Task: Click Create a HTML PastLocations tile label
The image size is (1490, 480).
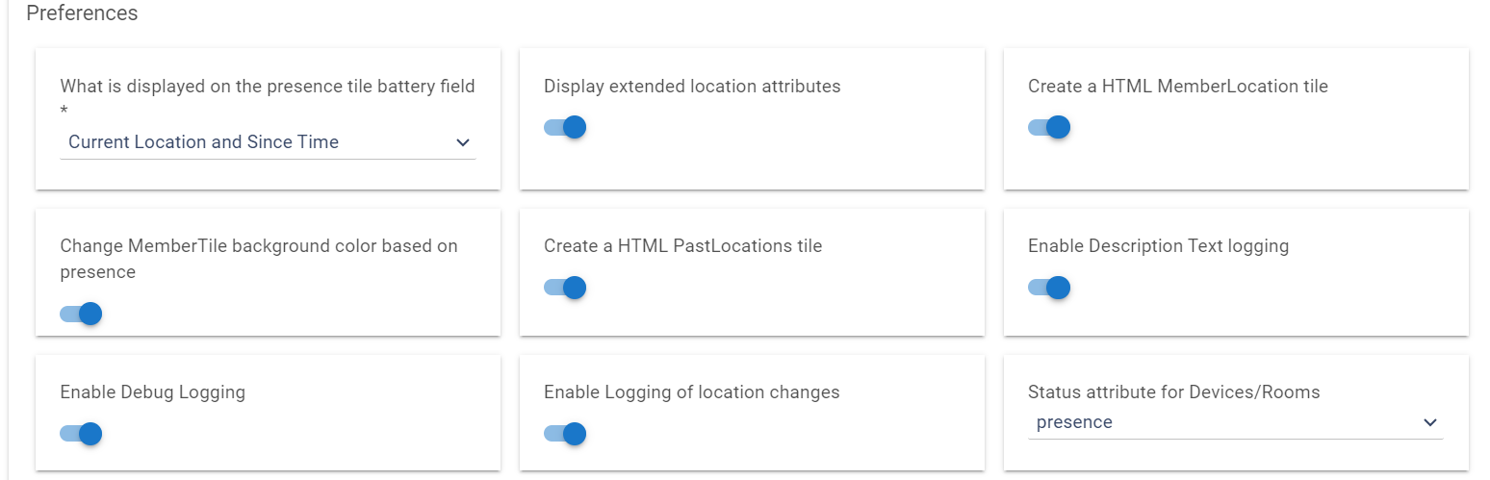Action: point(682,246)
